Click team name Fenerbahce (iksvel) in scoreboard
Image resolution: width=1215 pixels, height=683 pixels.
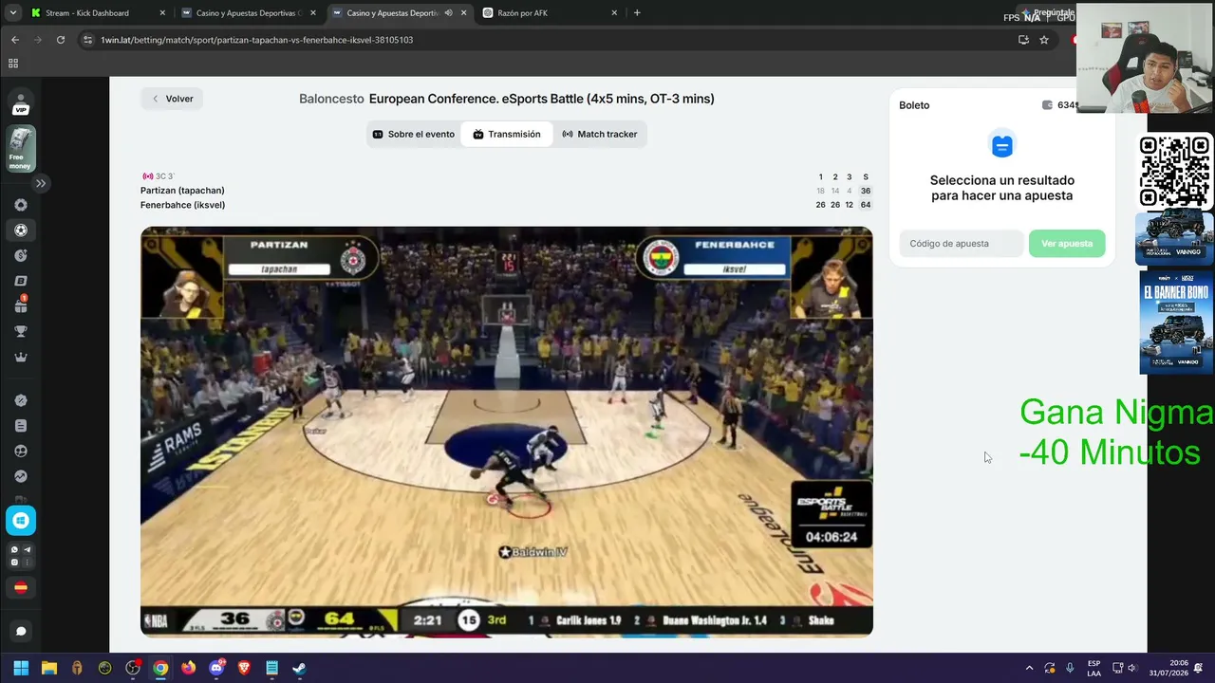click(182, 205)
